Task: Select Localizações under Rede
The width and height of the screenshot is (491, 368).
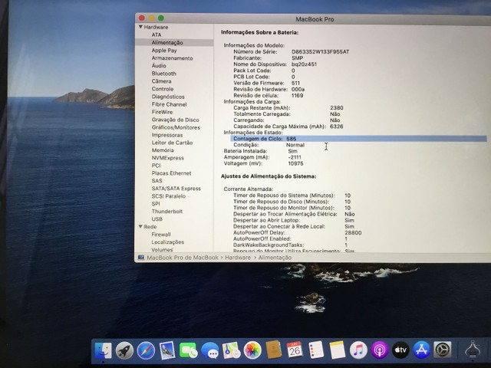Action: pyautogui.click(x=167, y=242)
